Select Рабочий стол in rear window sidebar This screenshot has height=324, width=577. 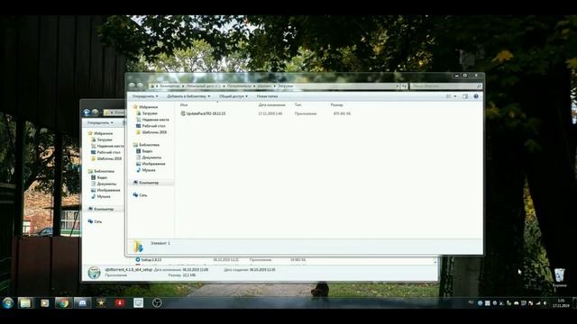pyautogui.click(x=105, y=152)
